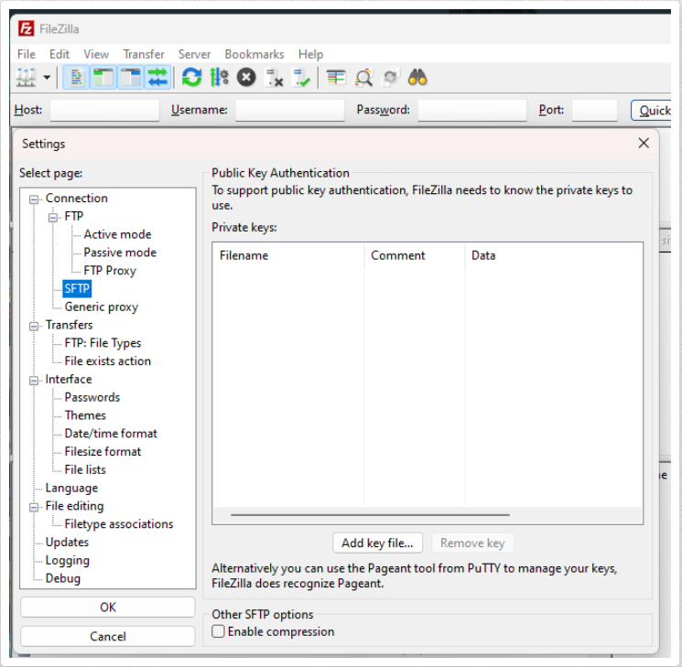Click the green Refresh file lists icon

tap(191, 79)
